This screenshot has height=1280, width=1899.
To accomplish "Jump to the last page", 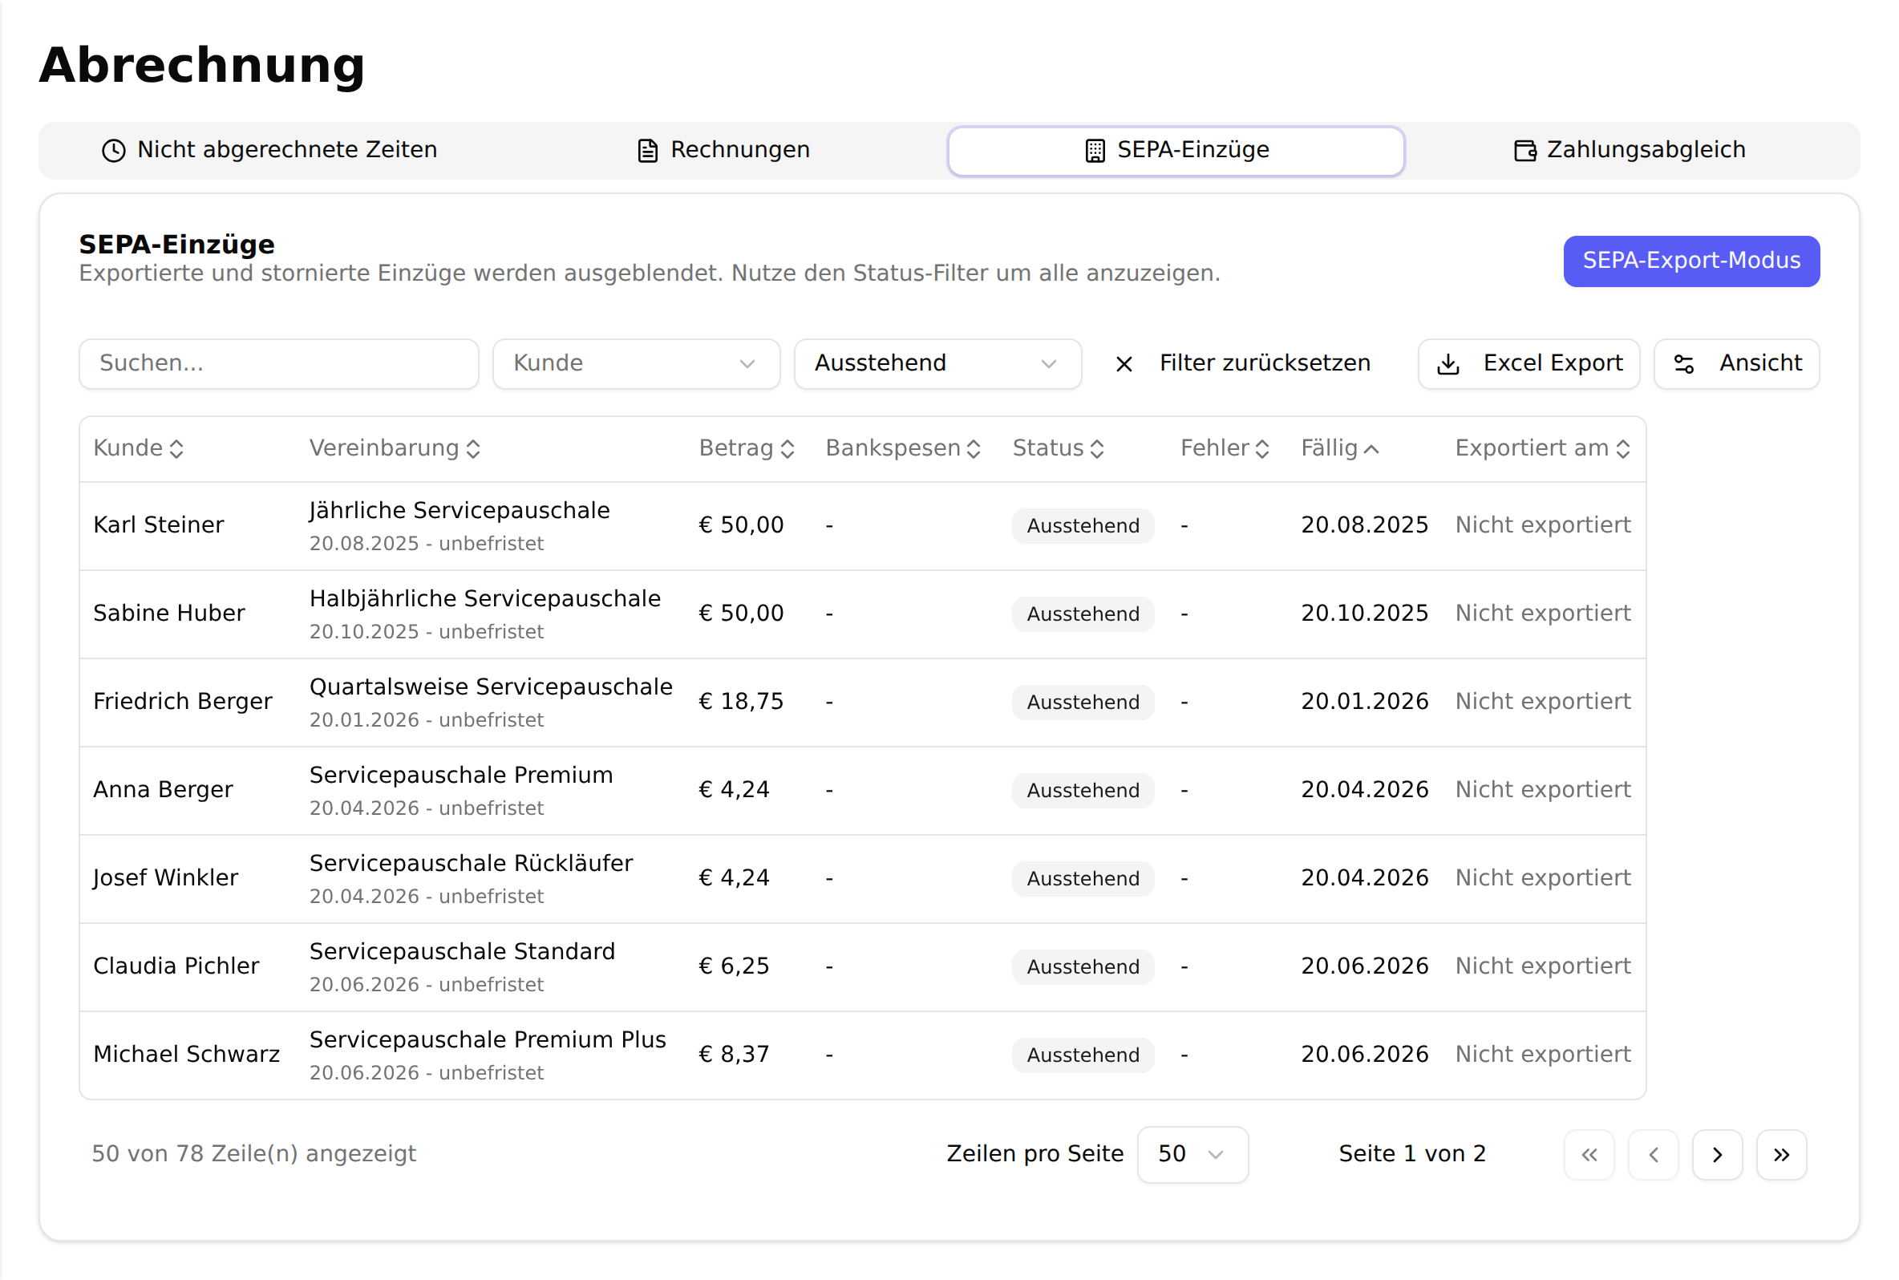I will [x=1781, y=1154].
